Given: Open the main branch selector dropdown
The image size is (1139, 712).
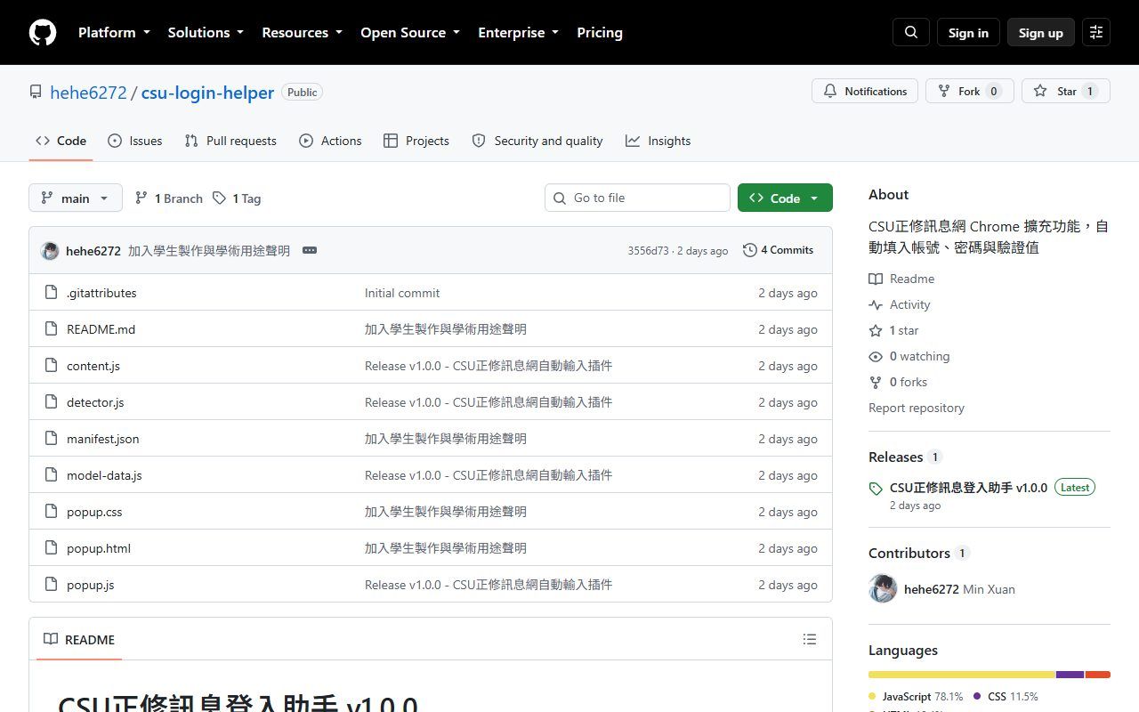Looking at the screenshot, I should click(x=76, y=198).
